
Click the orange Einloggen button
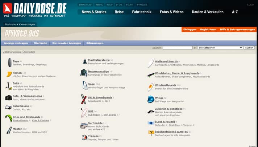[190, 30]
